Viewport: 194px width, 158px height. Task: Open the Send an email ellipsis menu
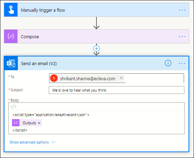click(x=182, y=63)
